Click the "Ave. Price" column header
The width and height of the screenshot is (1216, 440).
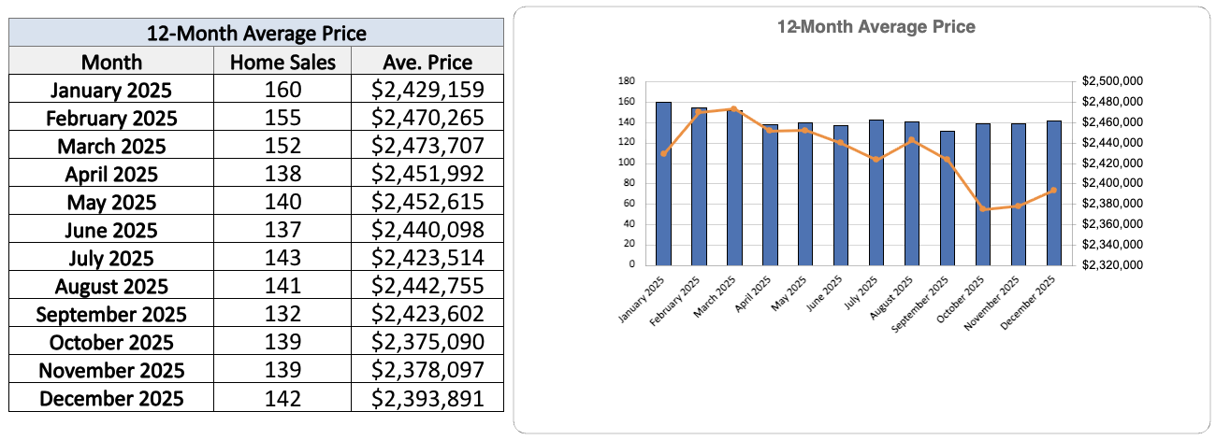427,62
